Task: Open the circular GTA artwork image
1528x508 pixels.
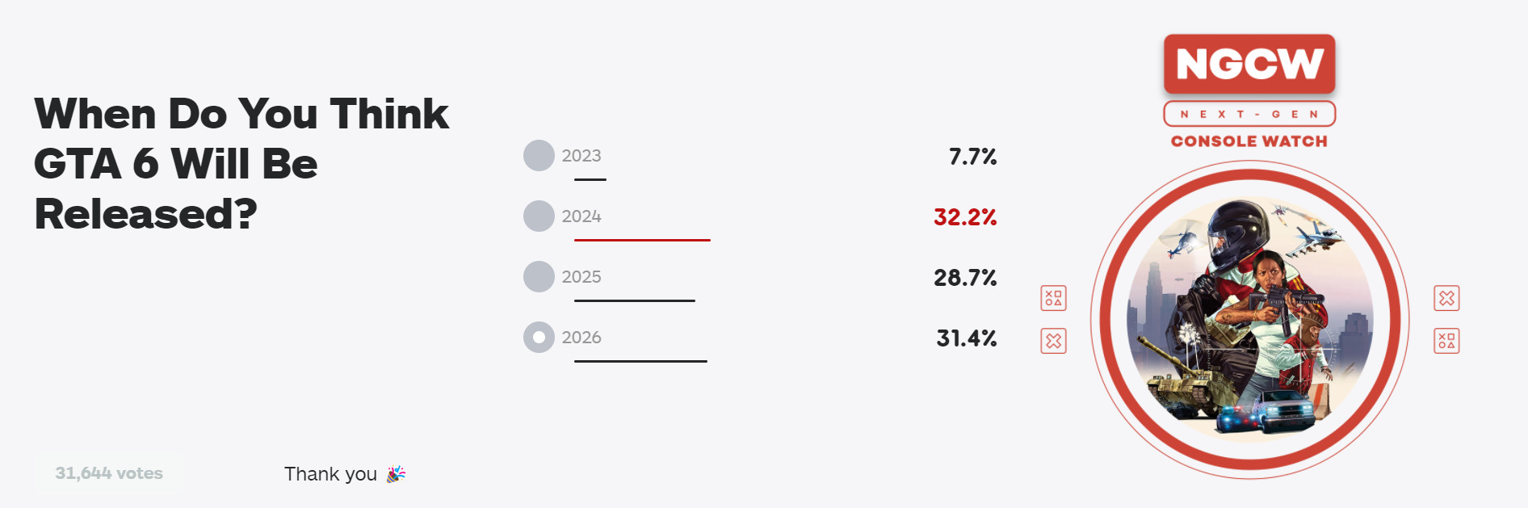Action: (1249, 320)
